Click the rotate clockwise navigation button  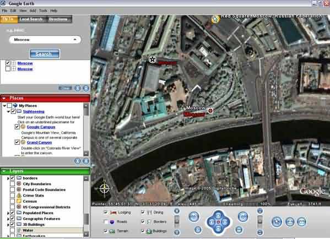242,217
